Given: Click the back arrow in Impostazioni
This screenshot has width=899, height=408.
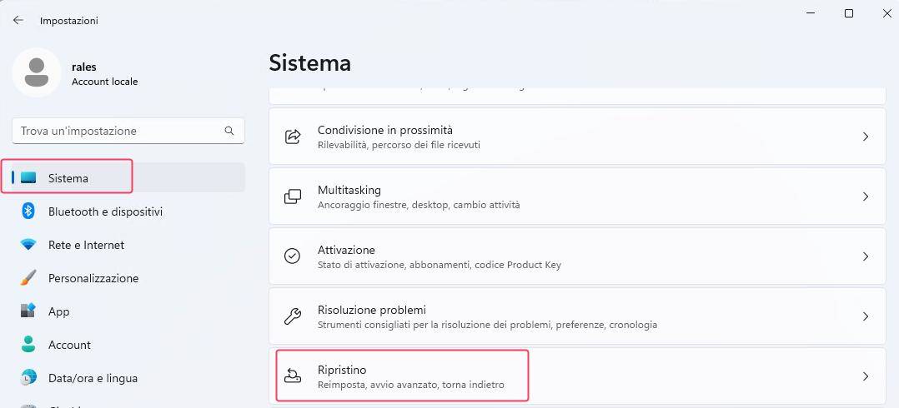Looking at the screenshot, I should tap(18, 20).
